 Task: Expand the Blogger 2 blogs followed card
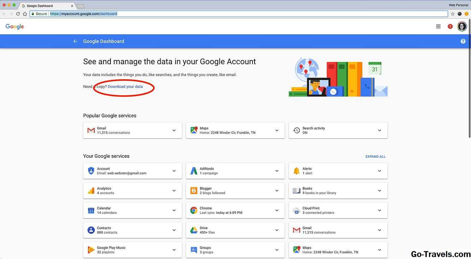click(277, 191)
